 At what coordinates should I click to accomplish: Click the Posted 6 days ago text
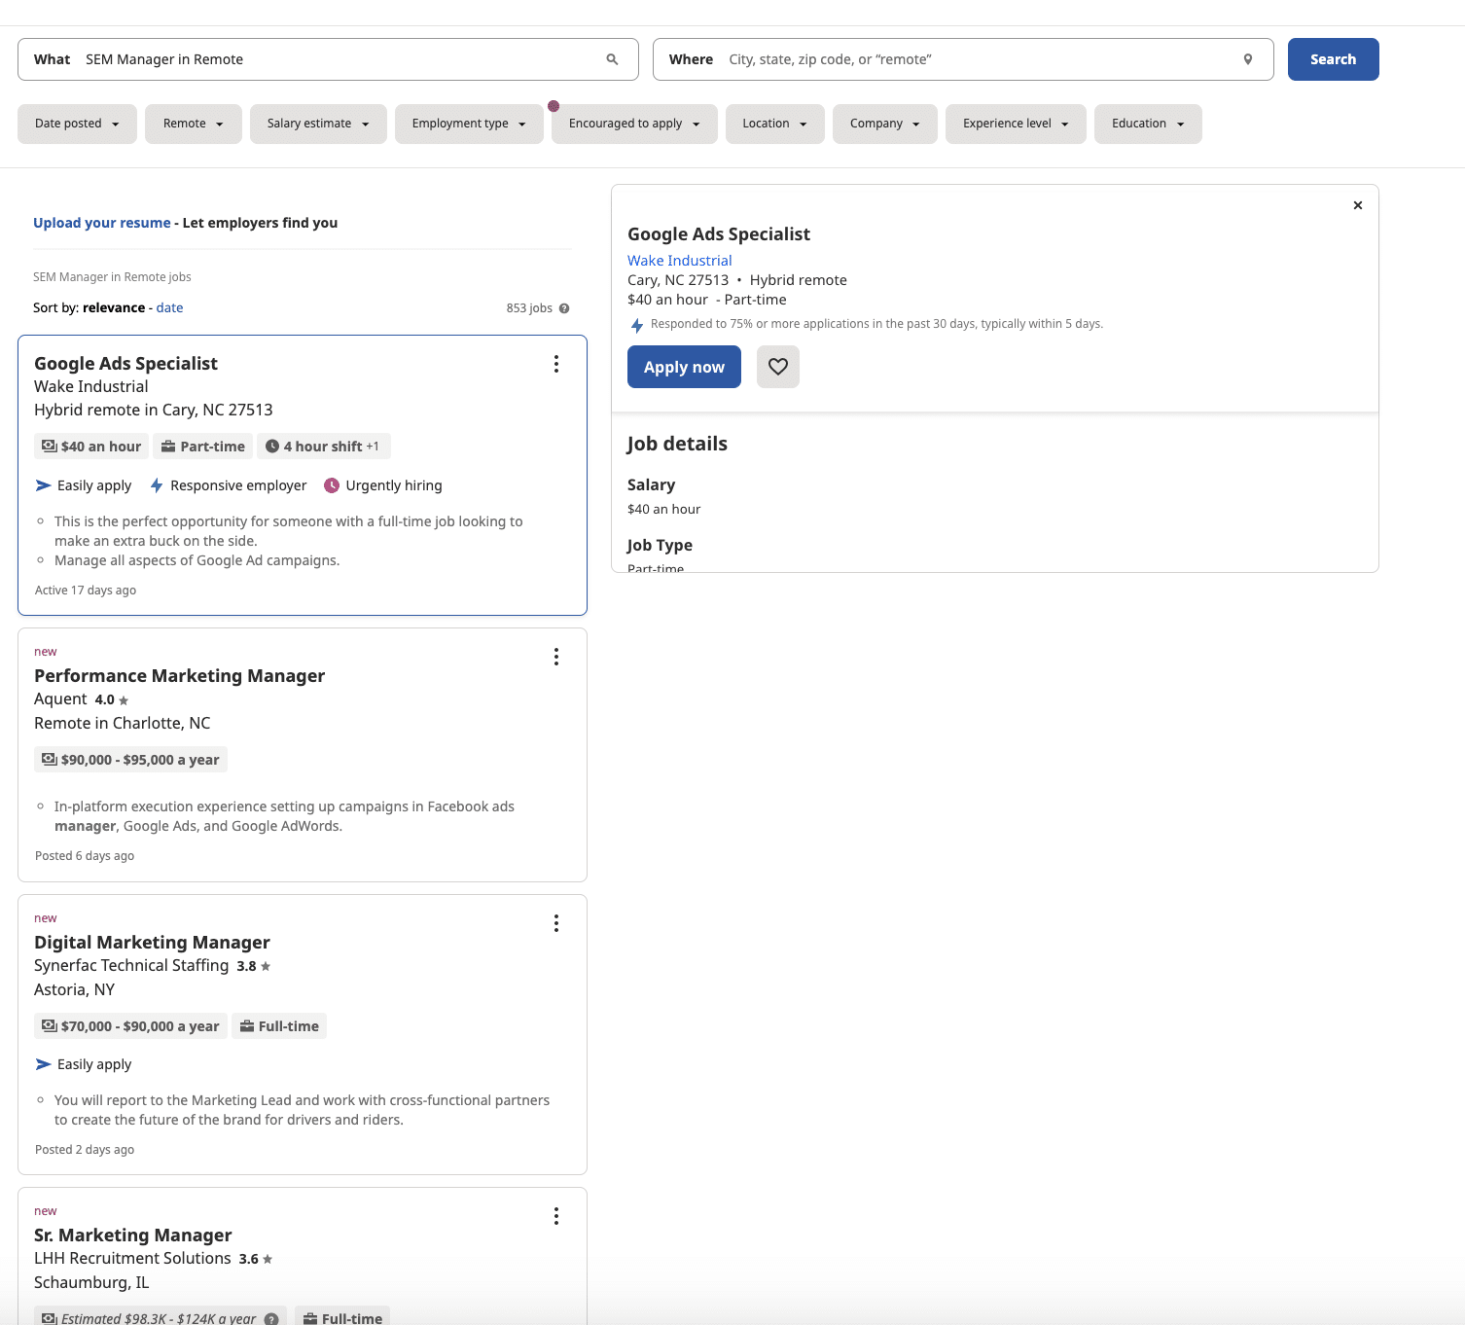click(x=85, y=856)
